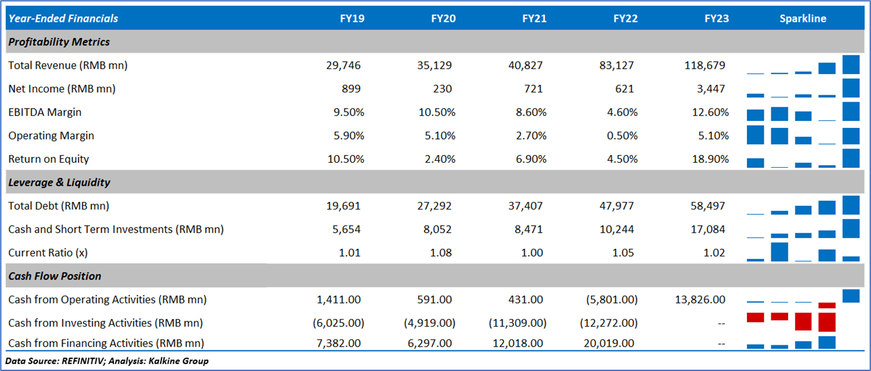Select the Profitability Metrics section header

point(59,42)
